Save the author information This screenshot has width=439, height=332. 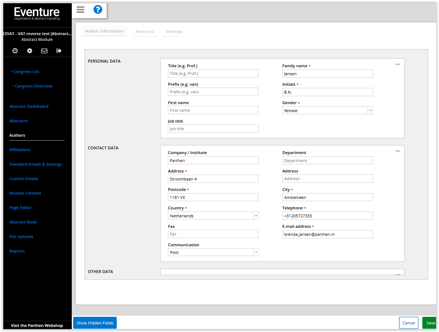[x=430, y=323]
